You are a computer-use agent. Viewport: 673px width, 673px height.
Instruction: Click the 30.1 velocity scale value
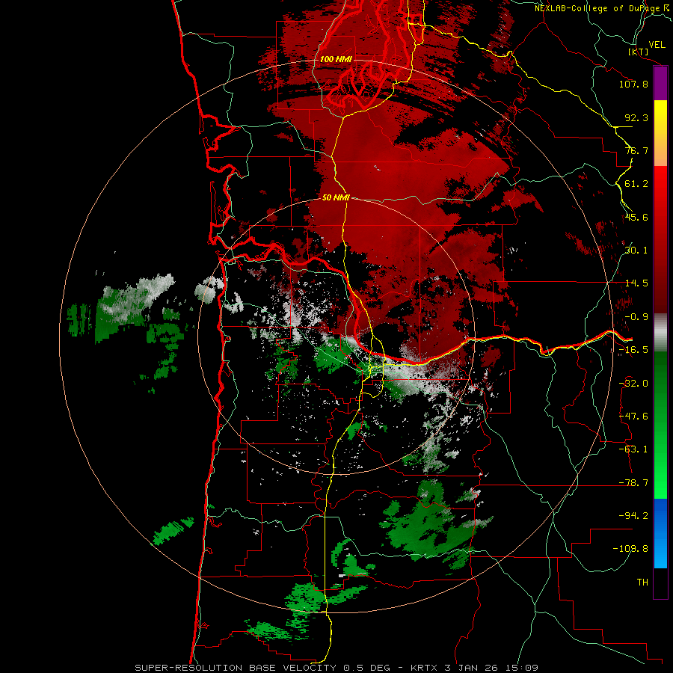point(636,251)
